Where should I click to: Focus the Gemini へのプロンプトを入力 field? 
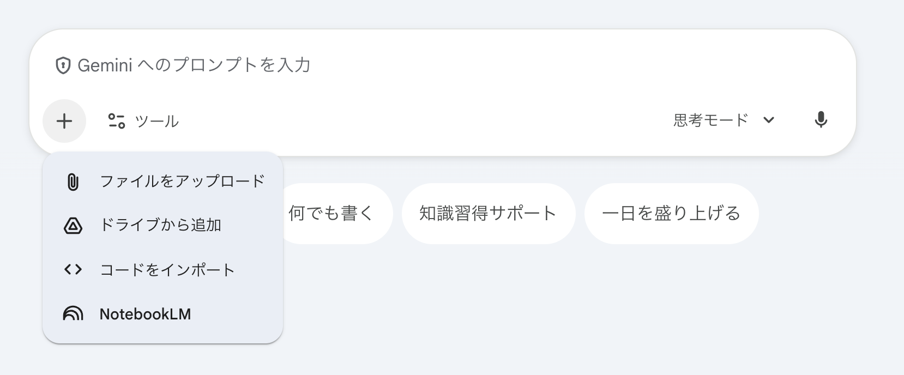click(x=382, y=65)
